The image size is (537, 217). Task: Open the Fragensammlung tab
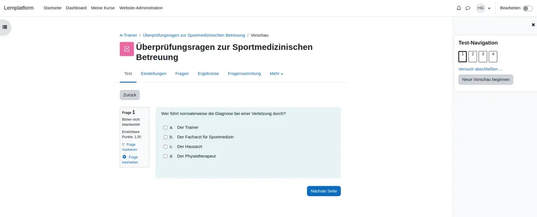[x=244, y=74]
